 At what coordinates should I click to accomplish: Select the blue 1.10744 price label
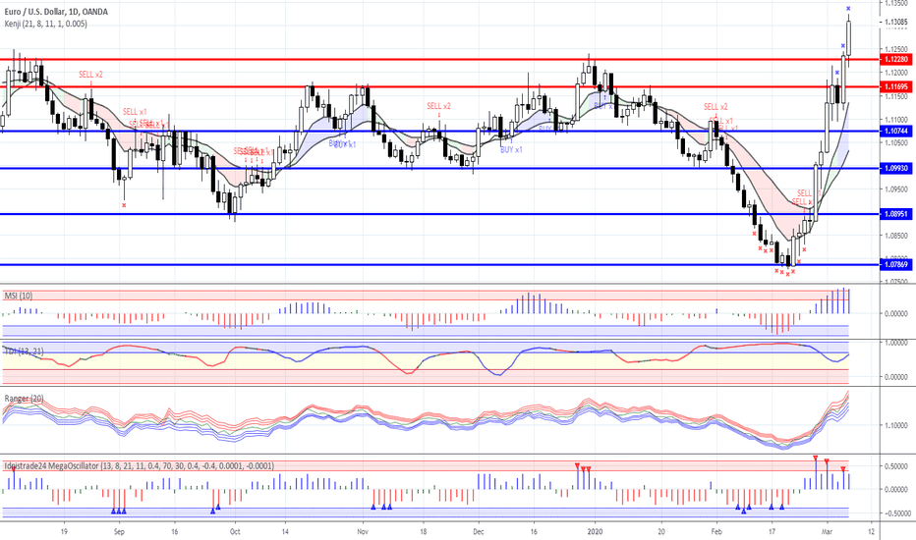[896, 132]
